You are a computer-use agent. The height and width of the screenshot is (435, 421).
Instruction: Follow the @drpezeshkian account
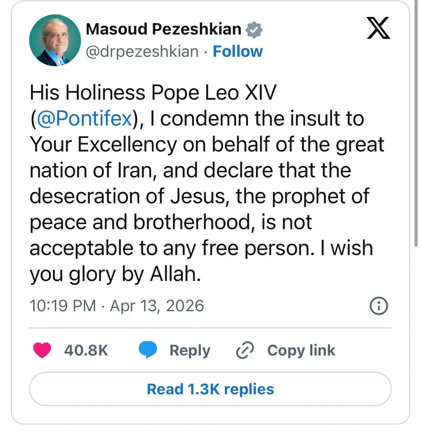pyautogui.click(x=238, y=51)
